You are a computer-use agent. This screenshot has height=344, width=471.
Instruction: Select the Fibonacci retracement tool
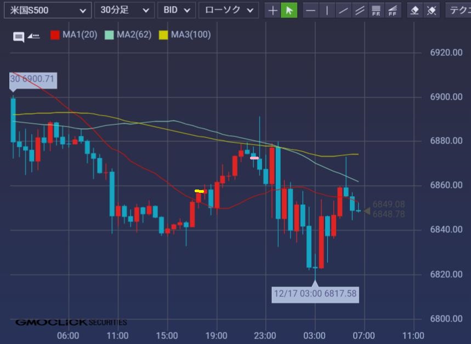pos(376,10)
